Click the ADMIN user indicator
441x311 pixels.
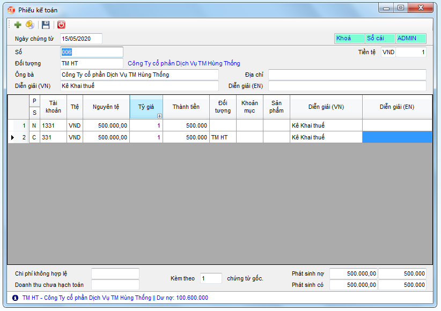[x=410, y=39]
